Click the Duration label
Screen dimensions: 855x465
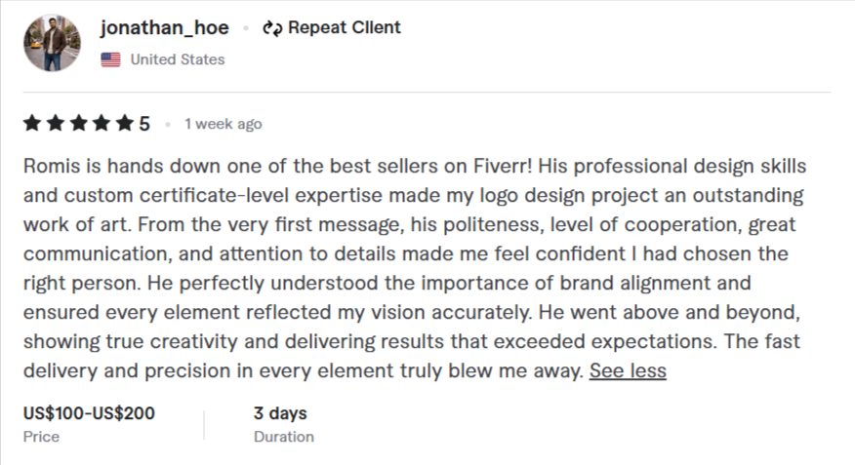pyautogui.click(x=283, y=437)
